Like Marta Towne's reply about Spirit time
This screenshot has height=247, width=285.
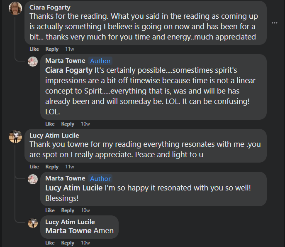point(50,124)
